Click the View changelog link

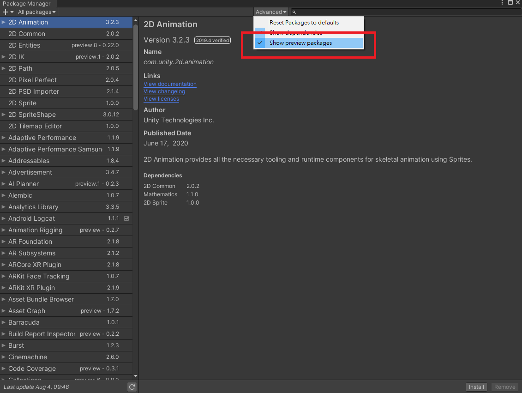coord(164,91)
